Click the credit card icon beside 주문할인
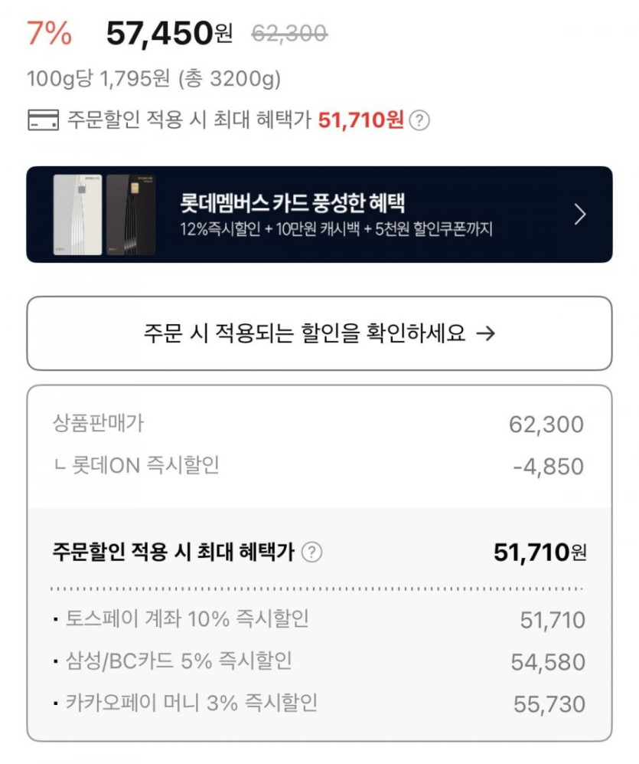This screenshot has height=764, width=639. (x=43, y=120)
